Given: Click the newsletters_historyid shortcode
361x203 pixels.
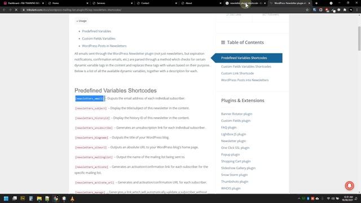Looking at the screenshot, I should tap(93, 118).
